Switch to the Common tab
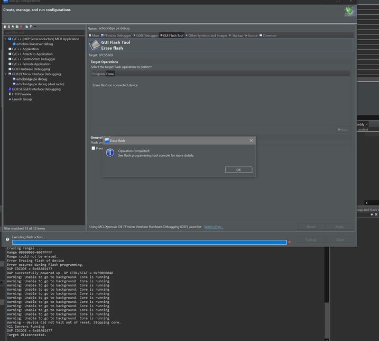379x341 pixels. click(x=268, y=35)
